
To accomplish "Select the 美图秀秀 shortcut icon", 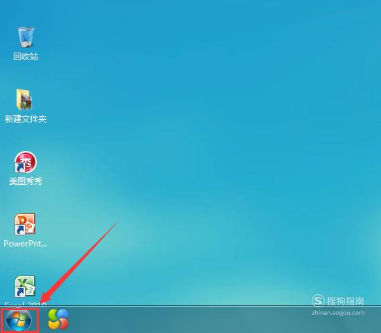I will point(25,162).
